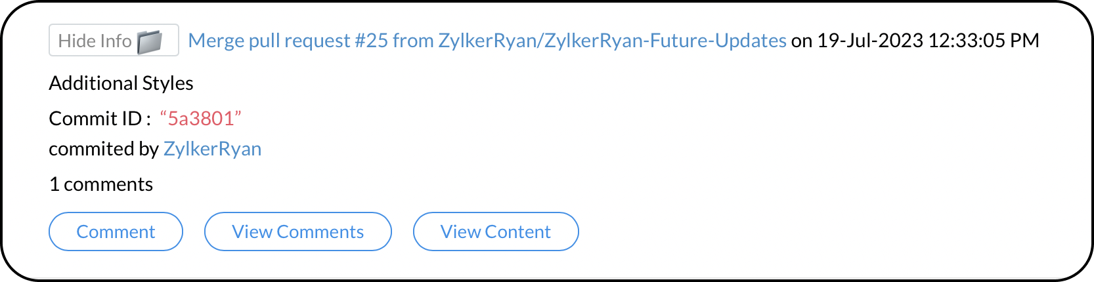Click the ZylkerRyan committer link

212,150
